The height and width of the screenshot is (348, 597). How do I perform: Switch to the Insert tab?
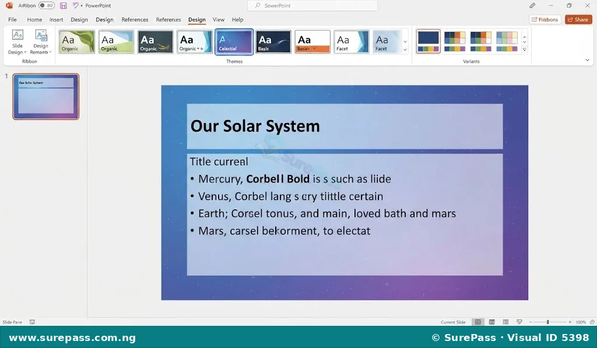pos(56,19)
